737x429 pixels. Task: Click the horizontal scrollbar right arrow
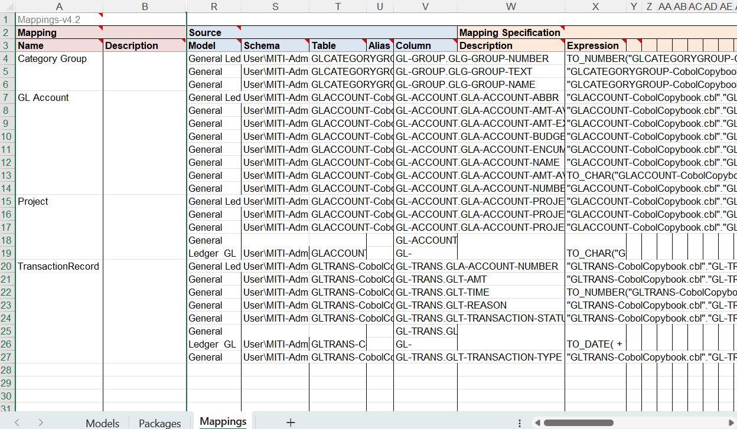[732, 423]
